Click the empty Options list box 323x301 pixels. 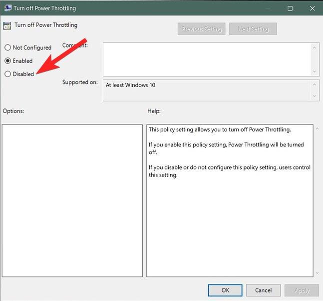click(72, 200)
